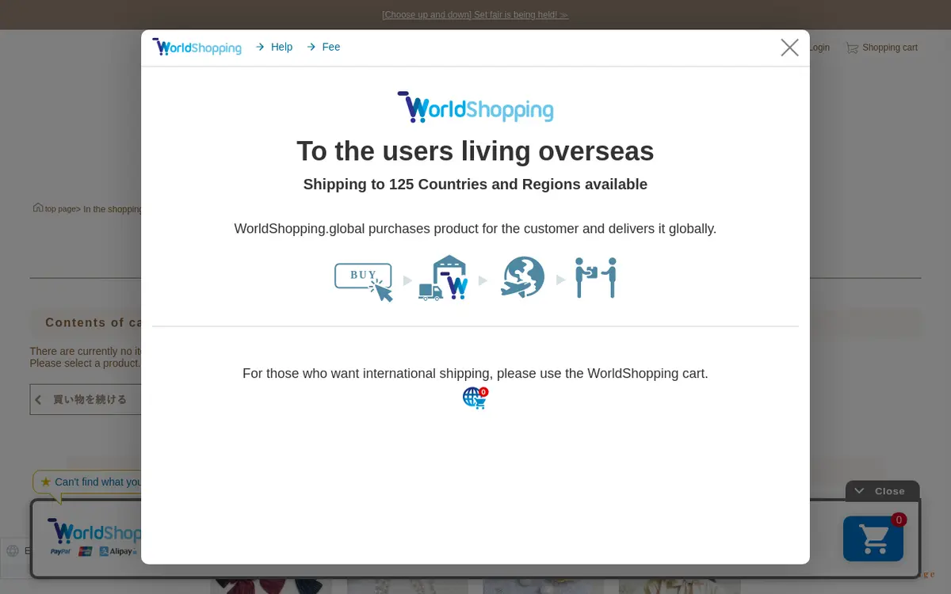Screen dimensions: 951x594
Task: Go to top page via breadcrumb home link
Action: pyautogui.click(x=54, y=208)
